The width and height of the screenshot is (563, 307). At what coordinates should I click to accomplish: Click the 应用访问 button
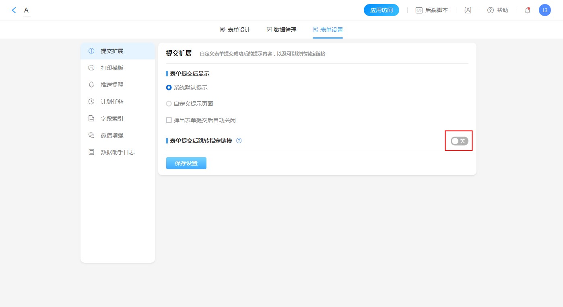(381, 10)
